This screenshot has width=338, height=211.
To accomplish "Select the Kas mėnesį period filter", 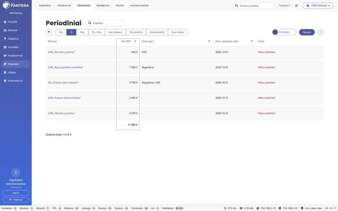I will click(x=115, y=32).
